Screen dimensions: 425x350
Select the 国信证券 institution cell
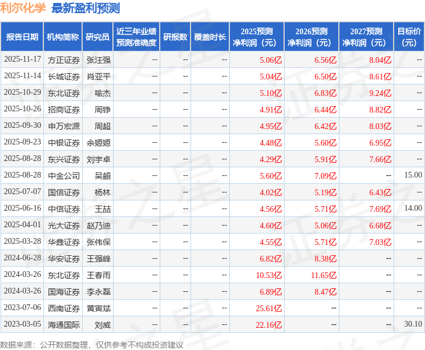coord(64,192)
